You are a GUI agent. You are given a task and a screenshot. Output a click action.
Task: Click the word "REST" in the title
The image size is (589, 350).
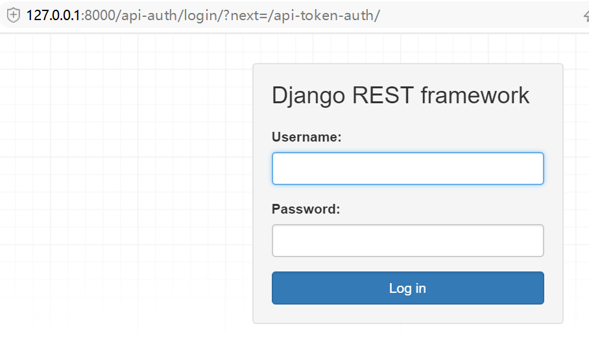[383, 95]
